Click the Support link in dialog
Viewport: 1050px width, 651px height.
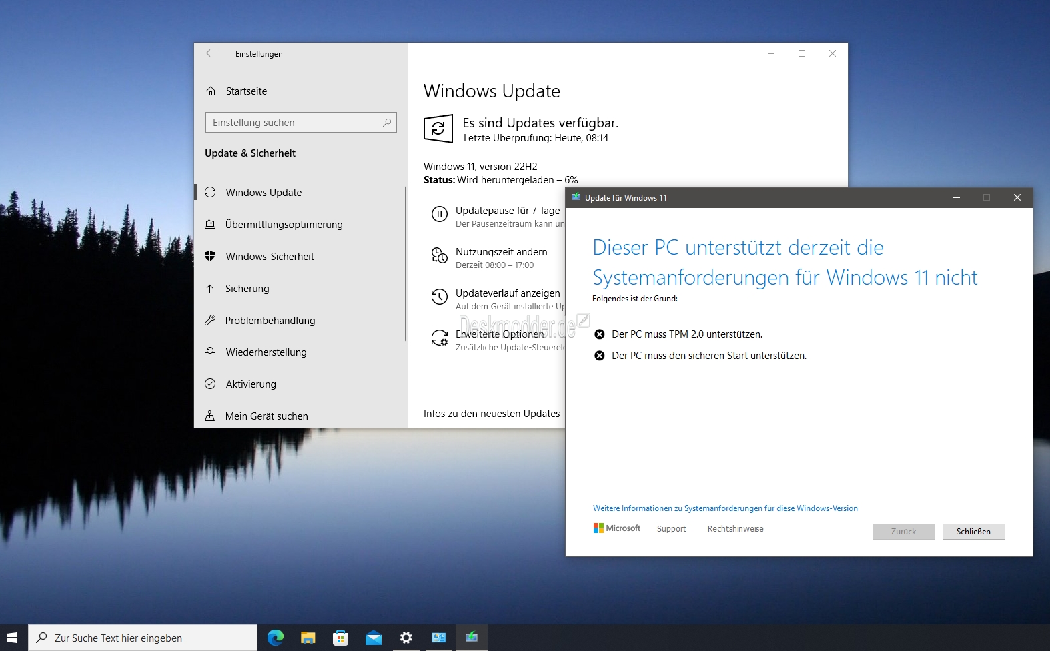tap(671, 528)
